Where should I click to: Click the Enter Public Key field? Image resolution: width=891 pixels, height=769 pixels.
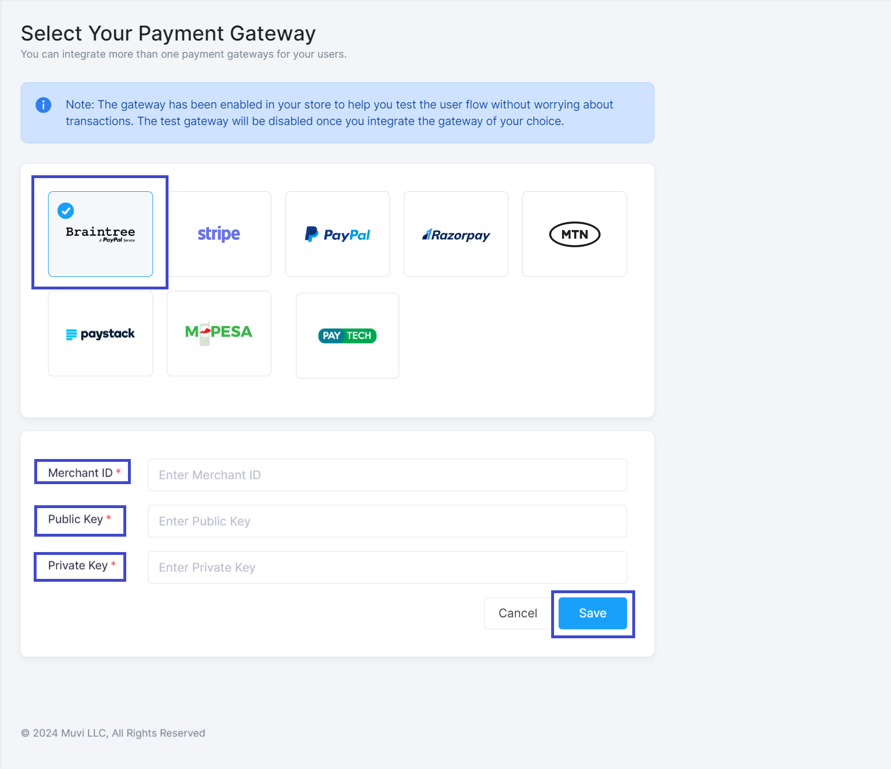387,521
